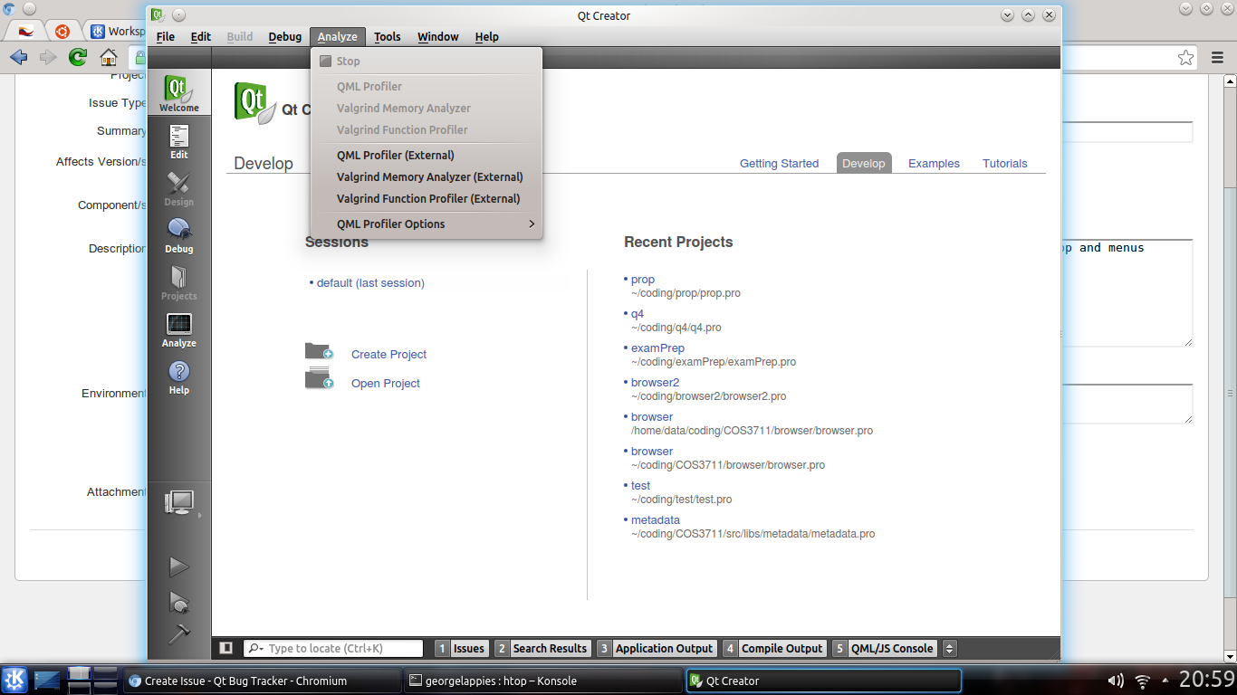This screenshot has height=695, width=1237.
Task: Open the Tools menu
Action: (x=388, y=36)
